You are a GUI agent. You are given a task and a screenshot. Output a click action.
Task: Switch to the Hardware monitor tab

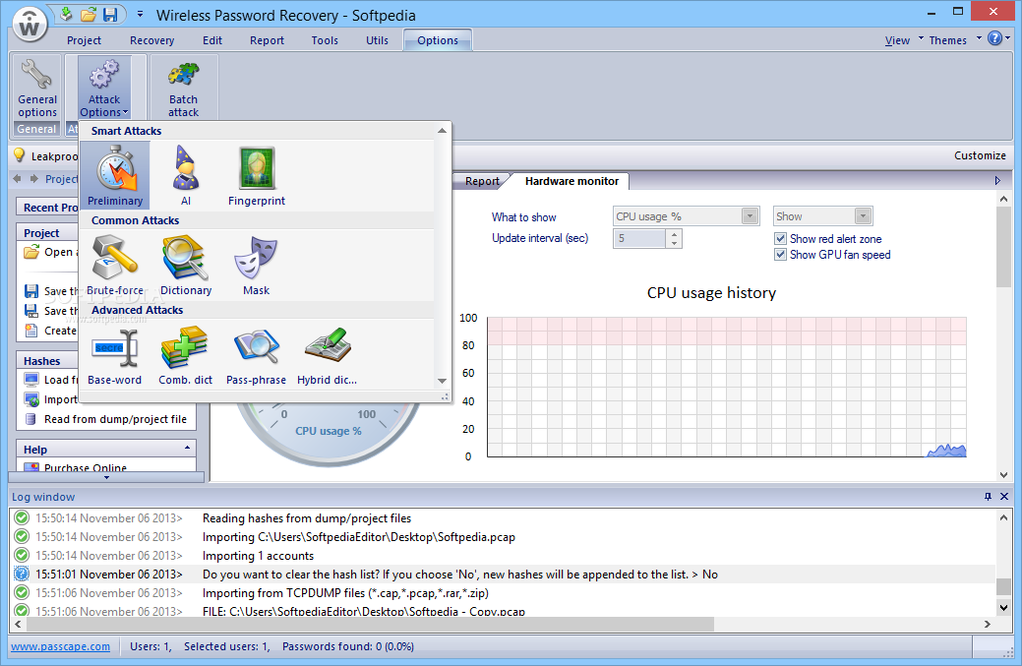(x=571, y=181)
